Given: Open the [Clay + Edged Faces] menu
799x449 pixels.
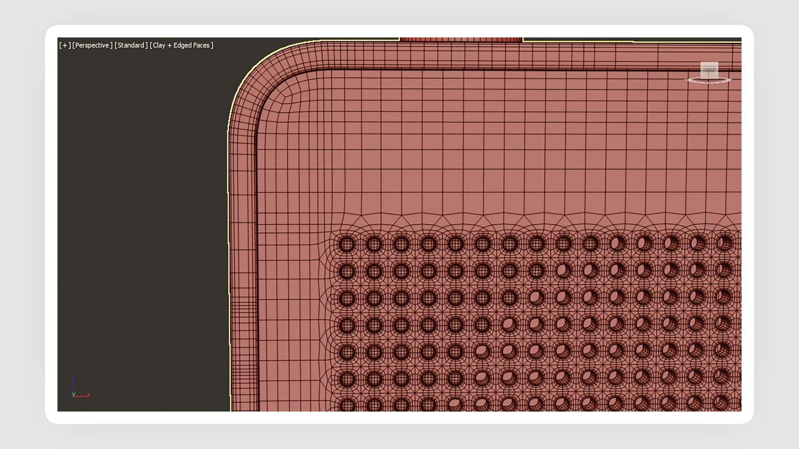Looking at the screenshot, I should pos(181,45).
